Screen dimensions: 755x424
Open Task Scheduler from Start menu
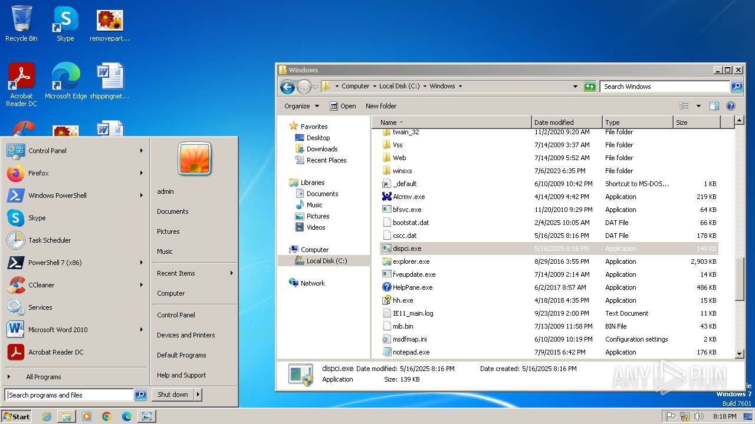tap(75, 240)
